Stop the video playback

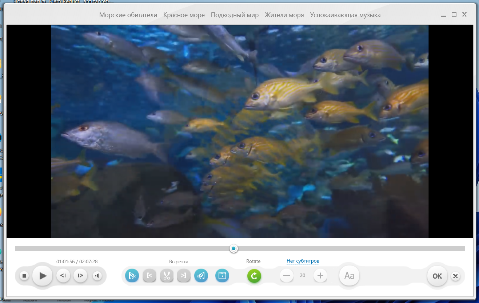click(x=24, y=276)
